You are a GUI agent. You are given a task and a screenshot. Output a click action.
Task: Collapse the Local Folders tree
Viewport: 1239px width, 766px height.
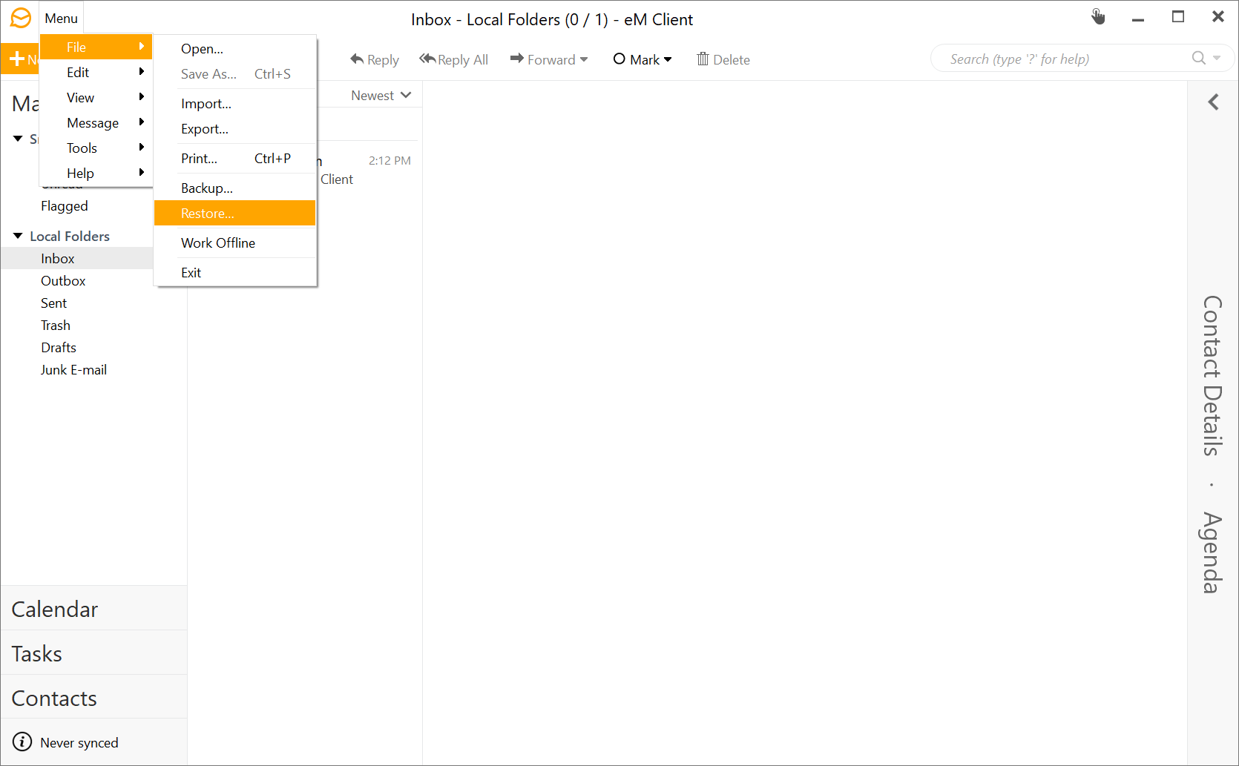(x=18, y=236)
